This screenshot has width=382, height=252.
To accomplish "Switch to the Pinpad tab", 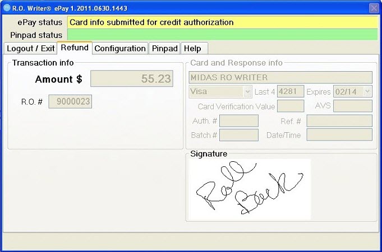I will [165, 49].
